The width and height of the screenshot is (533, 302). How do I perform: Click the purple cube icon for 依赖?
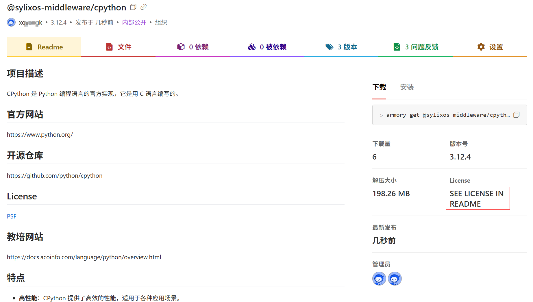181,47
